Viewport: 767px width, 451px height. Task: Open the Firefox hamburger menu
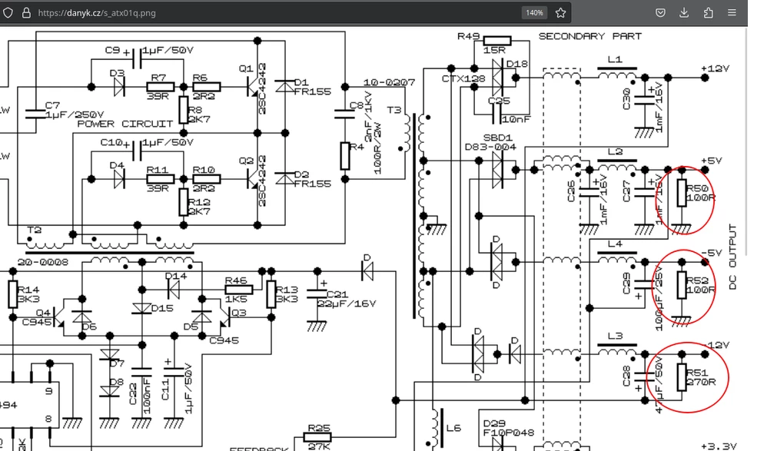click(x=732, y=13)
